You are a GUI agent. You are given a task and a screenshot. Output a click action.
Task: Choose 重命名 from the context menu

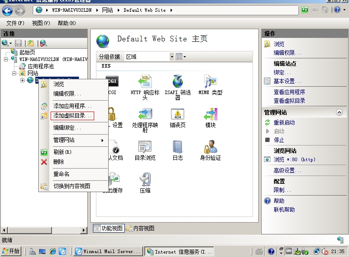click(61, 174)
